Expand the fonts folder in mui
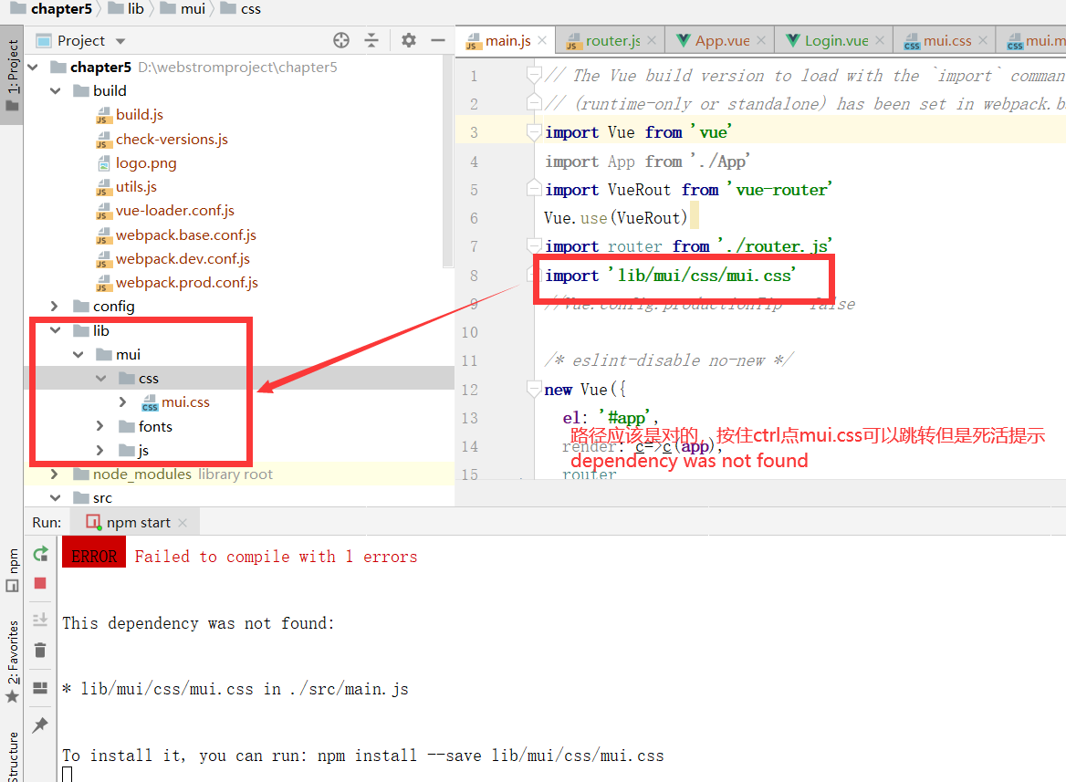Image resolution: width=1066 pixels, height=782 pixels. coord(100,426)
